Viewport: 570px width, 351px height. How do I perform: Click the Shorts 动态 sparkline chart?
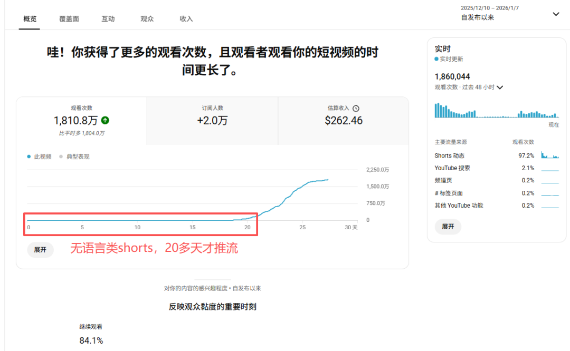pyautogui.click(x=550, y=155)
